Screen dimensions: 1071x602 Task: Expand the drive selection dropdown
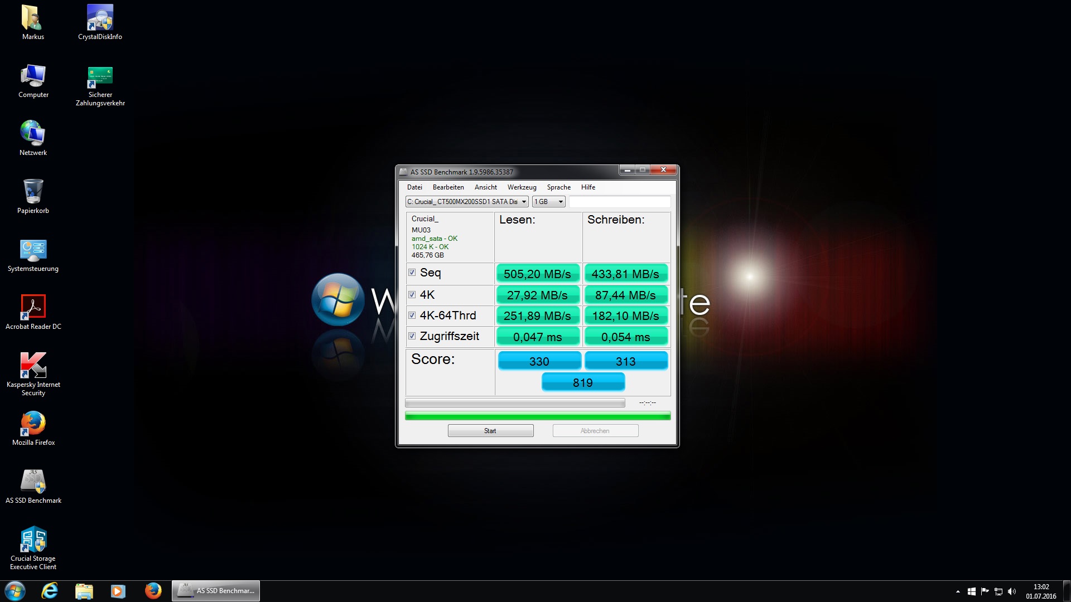pos(524,202)
